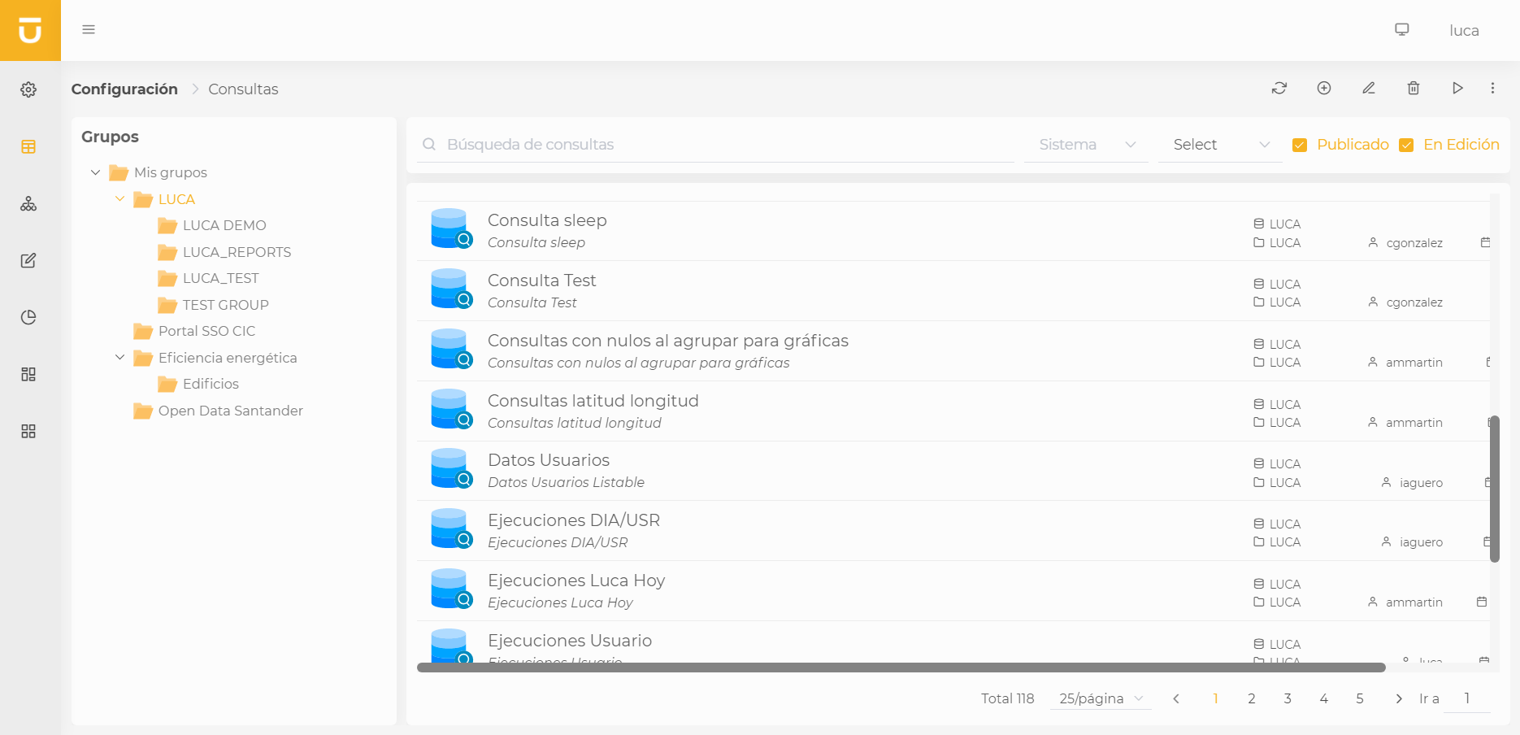Open the 25/página page size dropdown
The image size is (1520, 735).
[1101, 698]
